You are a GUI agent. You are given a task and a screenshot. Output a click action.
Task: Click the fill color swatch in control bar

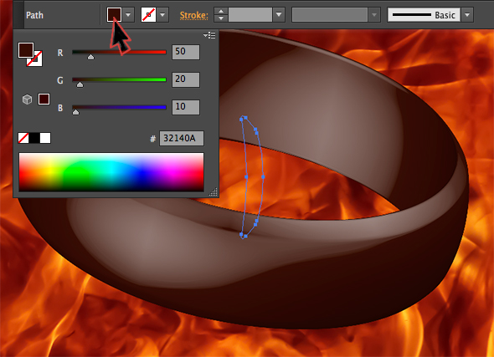114,14
